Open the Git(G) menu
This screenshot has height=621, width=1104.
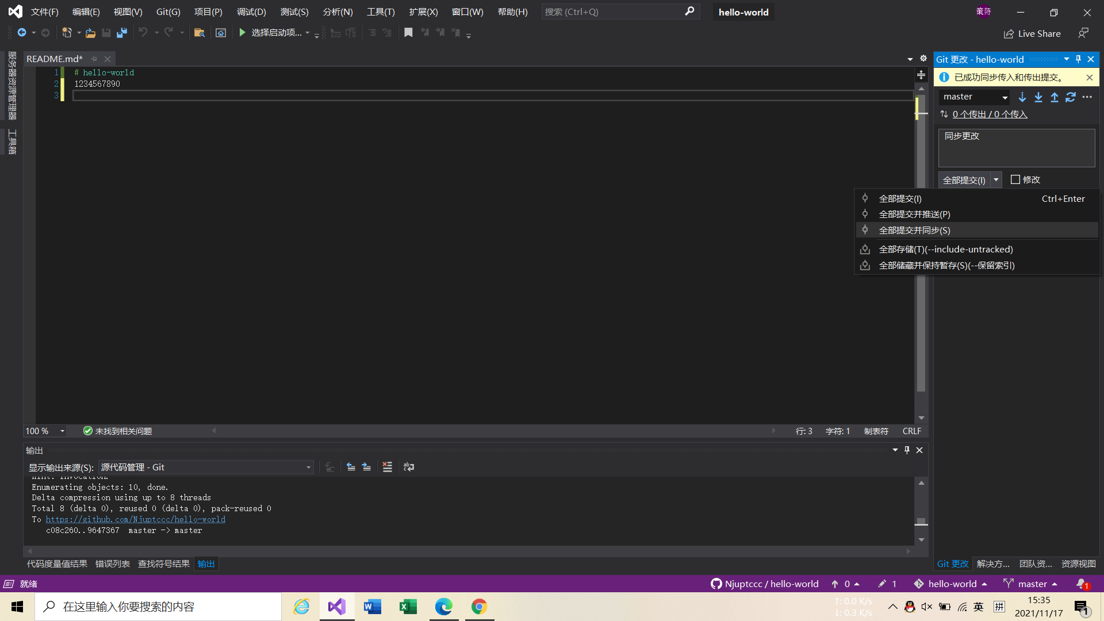click(x=168, y=11)
